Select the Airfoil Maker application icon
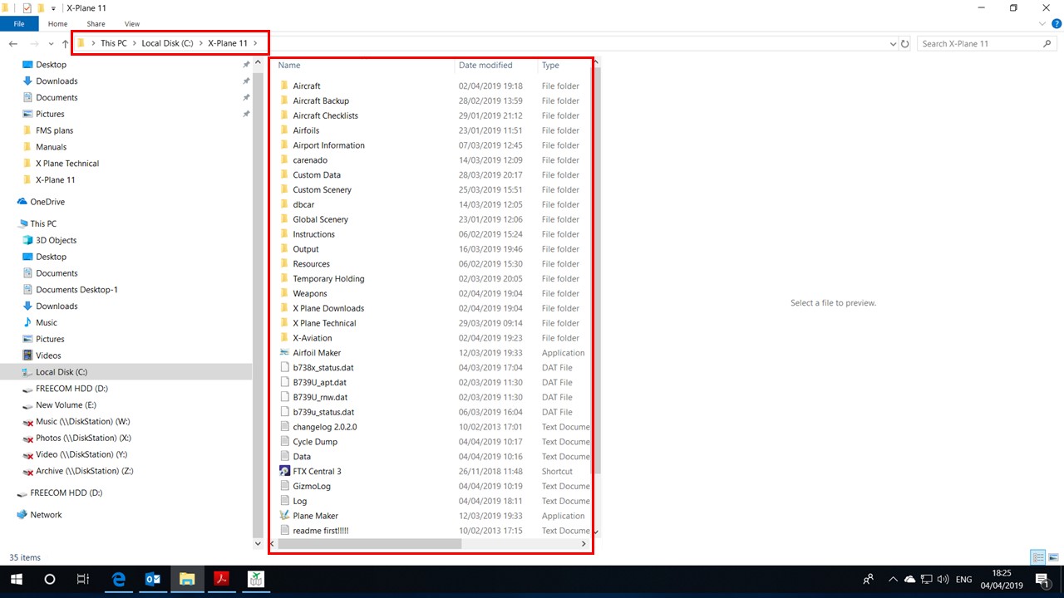The image size is (1064, 598). coord(284,352)
